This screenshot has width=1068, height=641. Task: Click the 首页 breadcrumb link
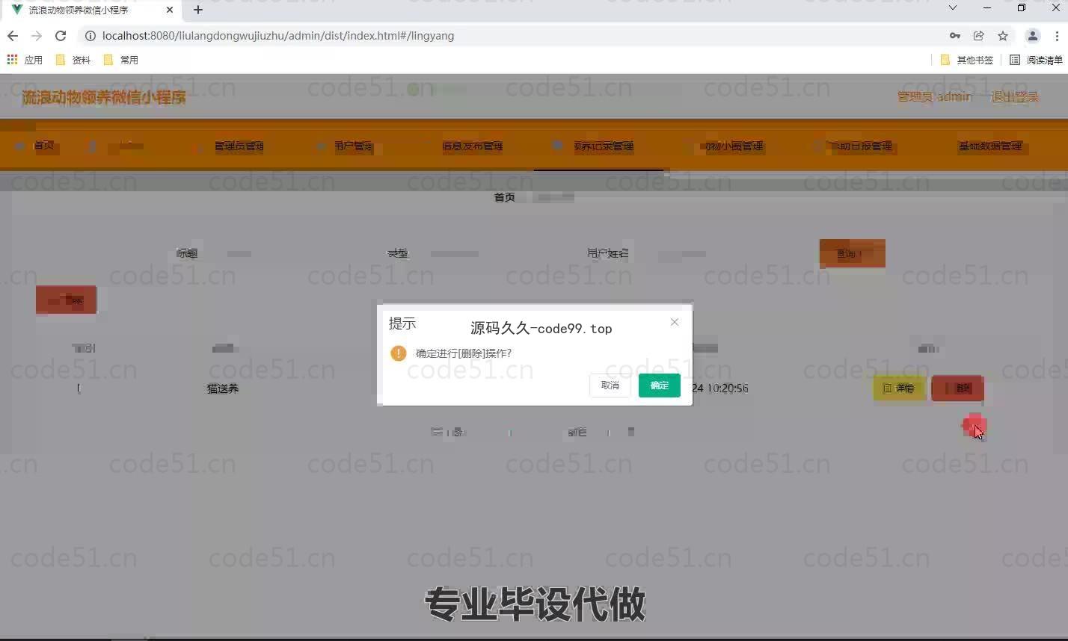point(504,197)
